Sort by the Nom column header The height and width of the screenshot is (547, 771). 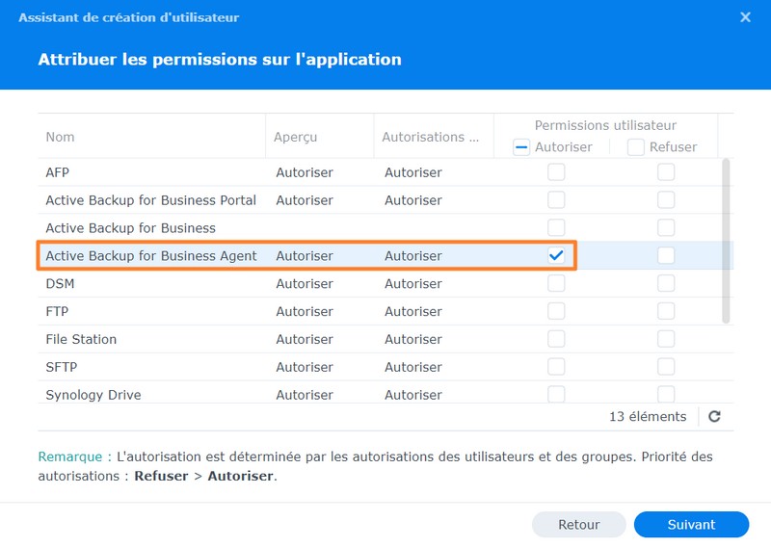pos(61,137)
